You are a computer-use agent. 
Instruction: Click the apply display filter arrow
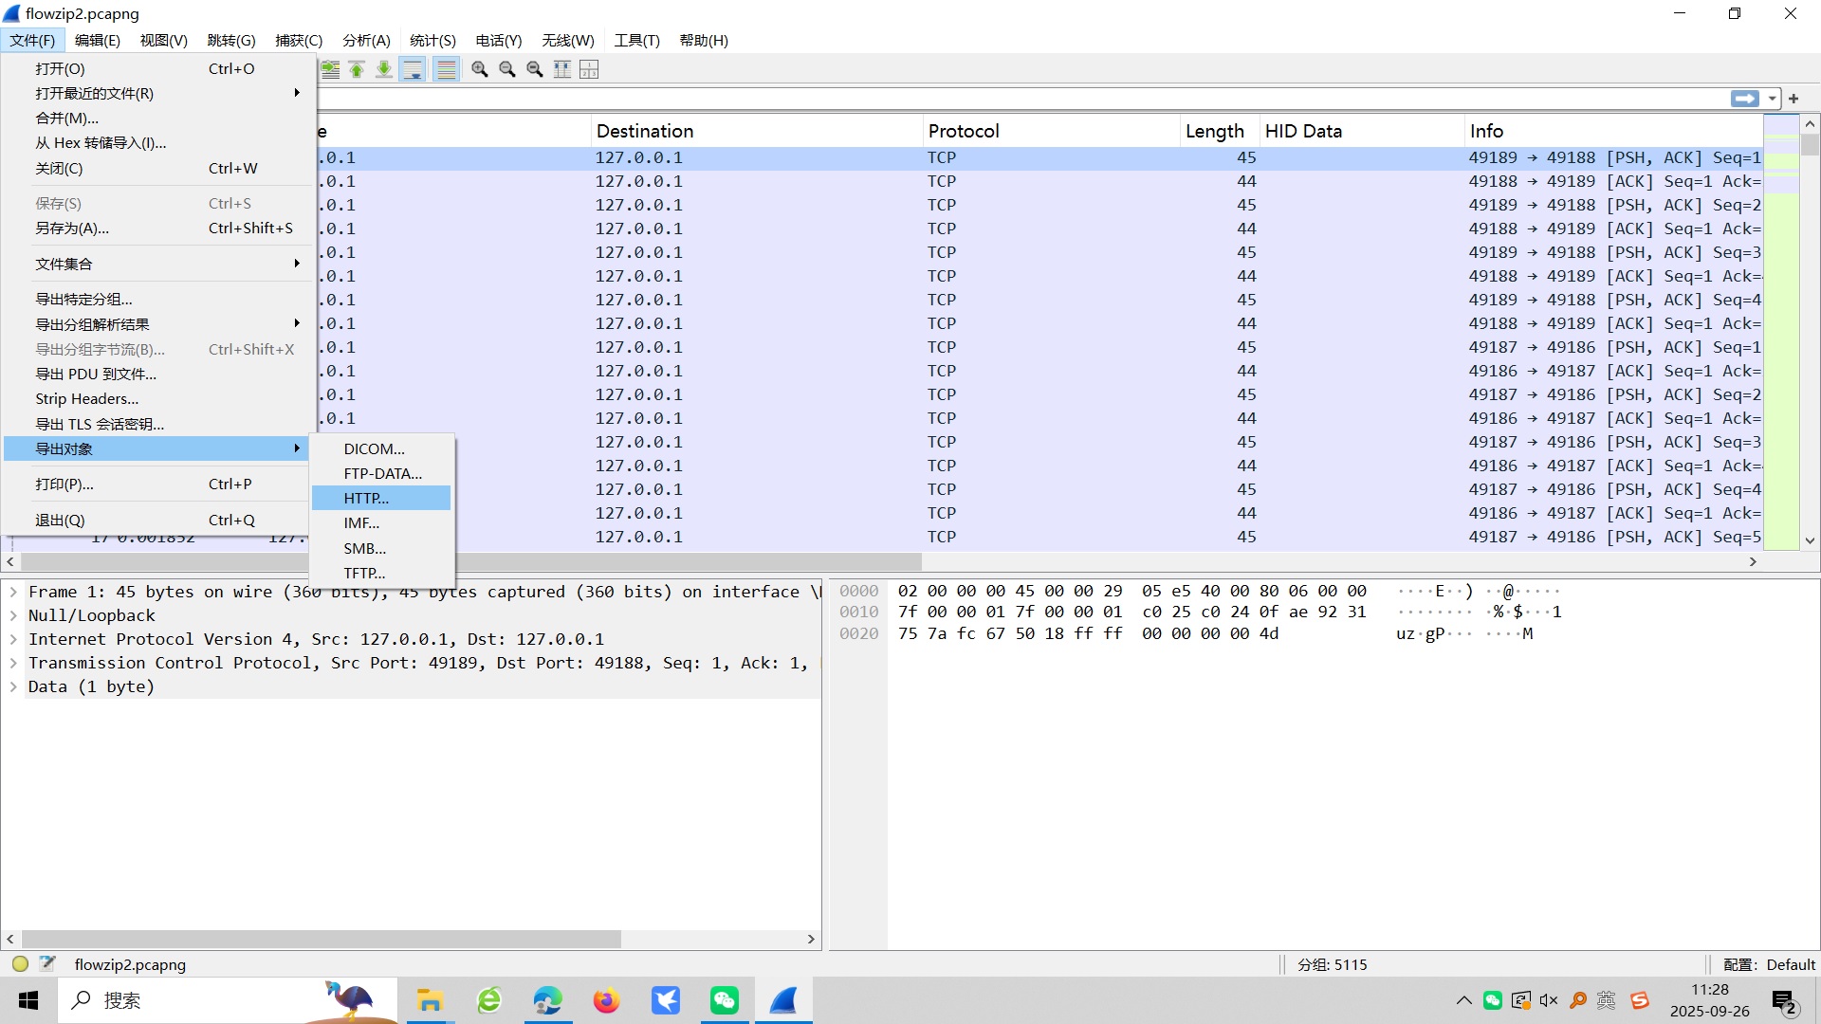[1743, 99]
